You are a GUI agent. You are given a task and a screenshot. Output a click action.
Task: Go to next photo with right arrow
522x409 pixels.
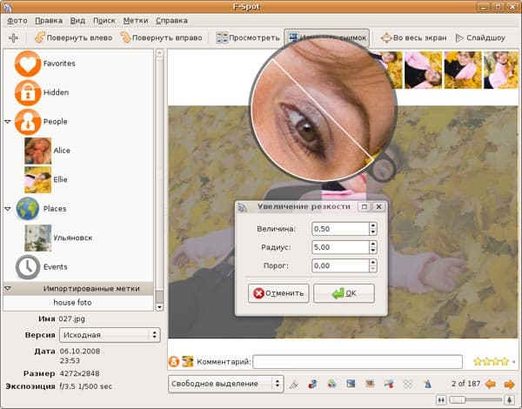click(x=509, y=385)
